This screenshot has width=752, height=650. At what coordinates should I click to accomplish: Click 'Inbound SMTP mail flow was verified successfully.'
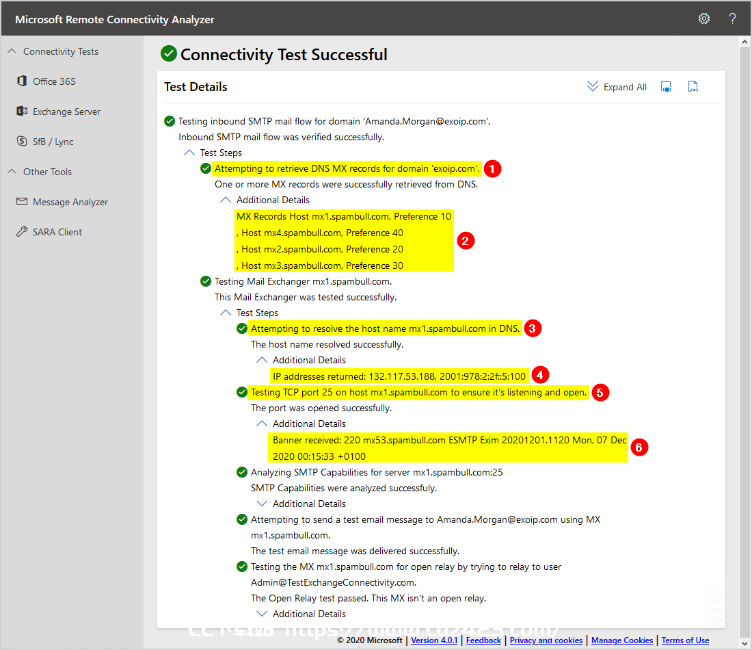coord(282,137)
